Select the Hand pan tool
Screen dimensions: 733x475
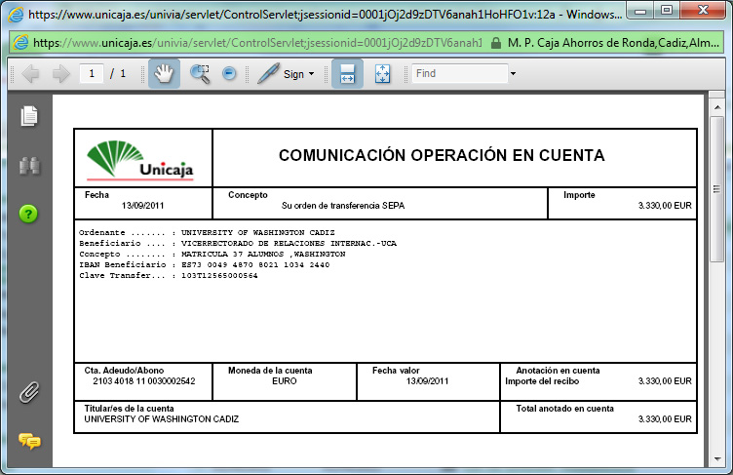point(164,73)
